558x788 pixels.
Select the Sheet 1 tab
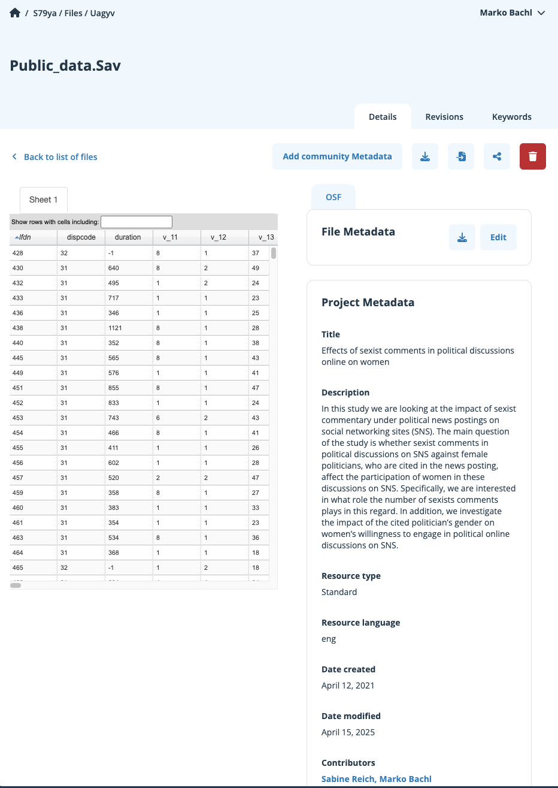click(43, 200)
